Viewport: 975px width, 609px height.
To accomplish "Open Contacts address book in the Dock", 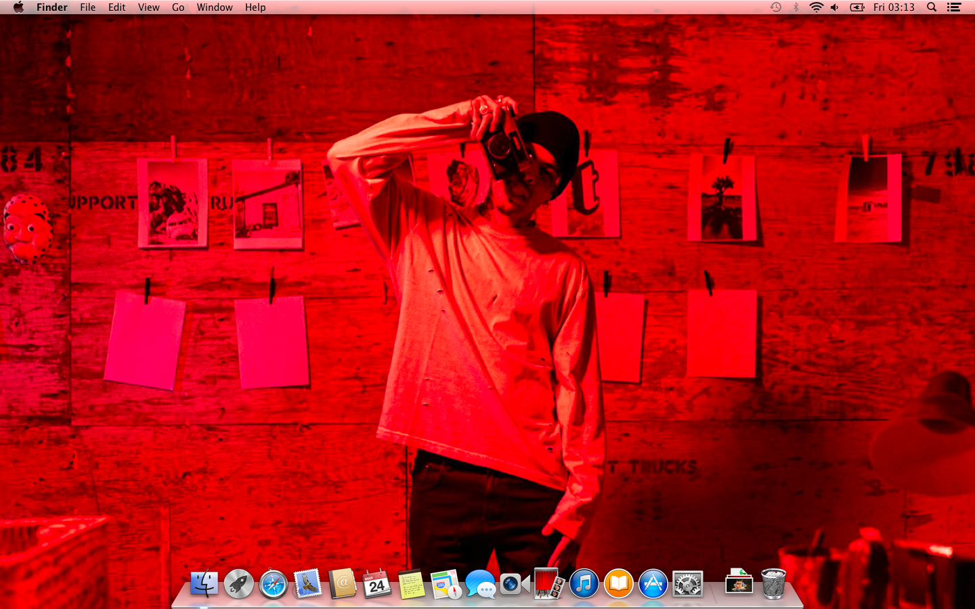I will [x=342, y=583].
